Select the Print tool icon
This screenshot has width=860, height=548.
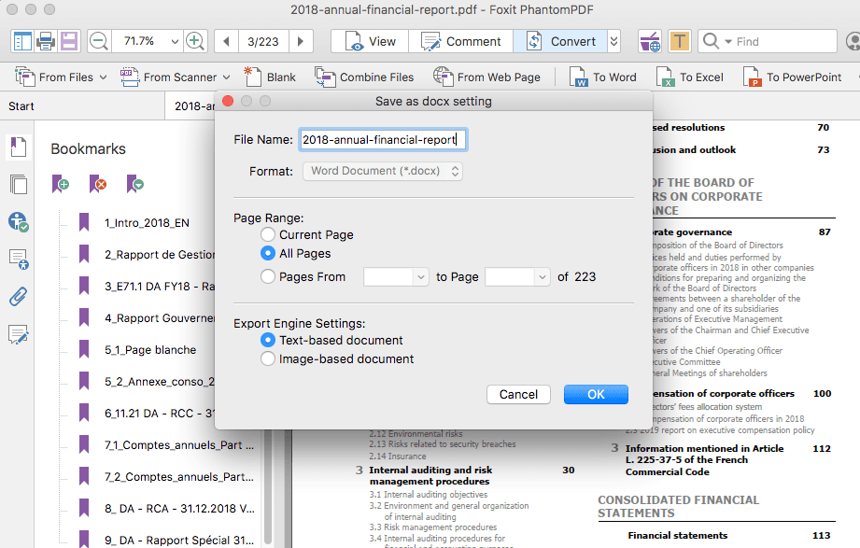(x=44, y=41)
